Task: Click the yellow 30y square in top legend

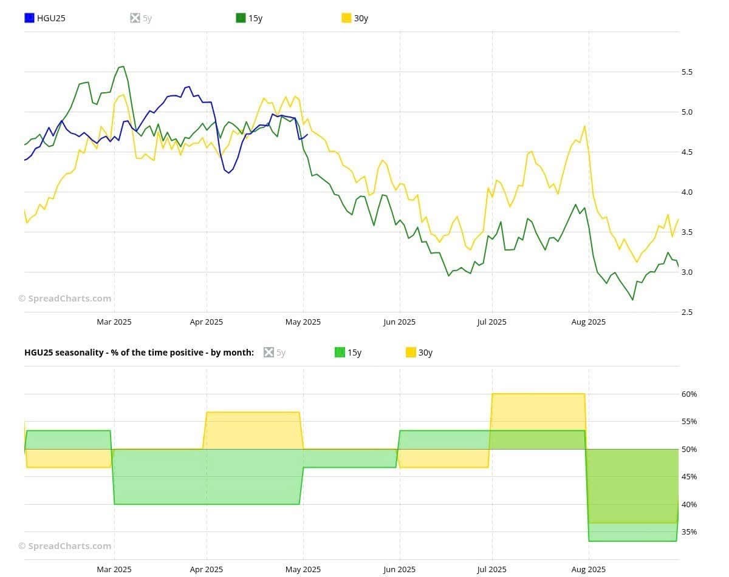Action: coord(346,18)
